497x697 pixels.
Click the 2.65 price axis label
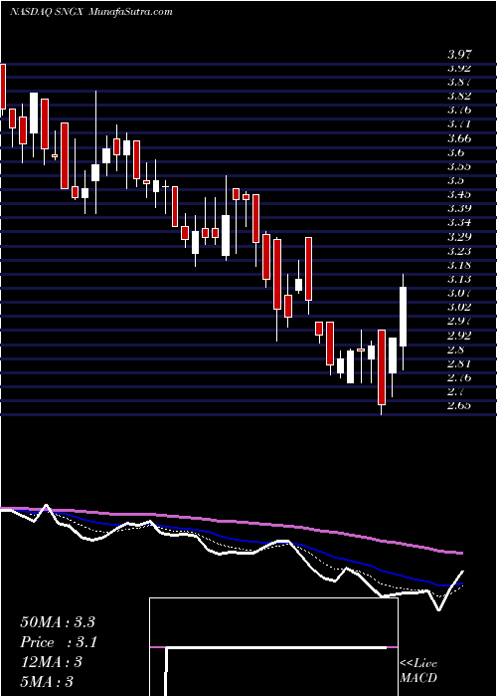point(459,406)
